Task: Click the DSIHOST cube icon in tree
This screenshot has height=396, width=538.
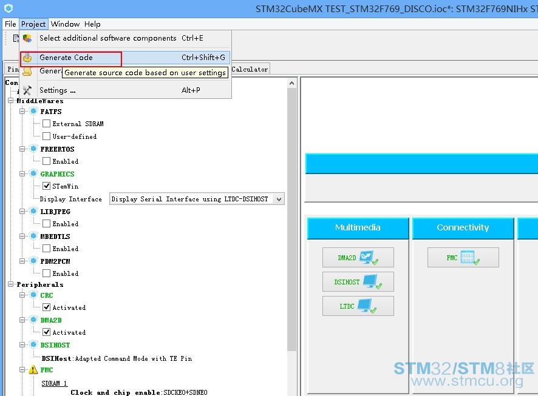Action: pos(33,344)
